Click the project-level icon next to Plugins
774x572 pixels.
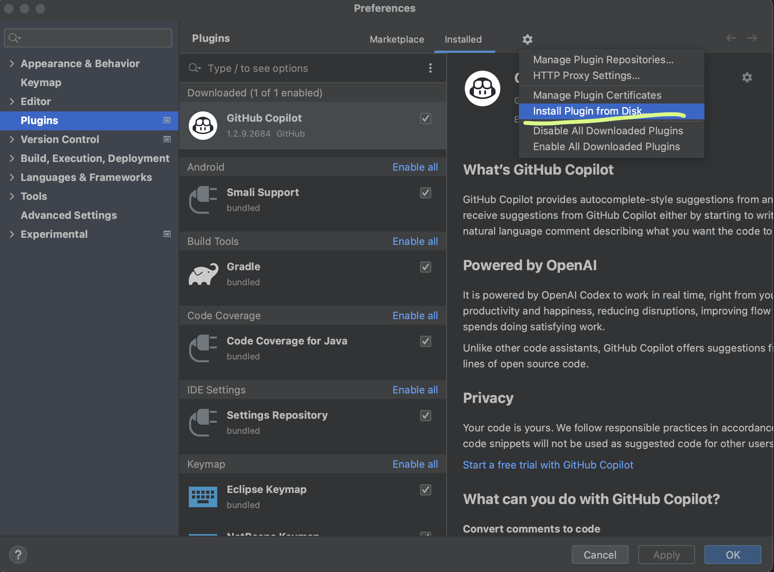[x=167, y=120]
